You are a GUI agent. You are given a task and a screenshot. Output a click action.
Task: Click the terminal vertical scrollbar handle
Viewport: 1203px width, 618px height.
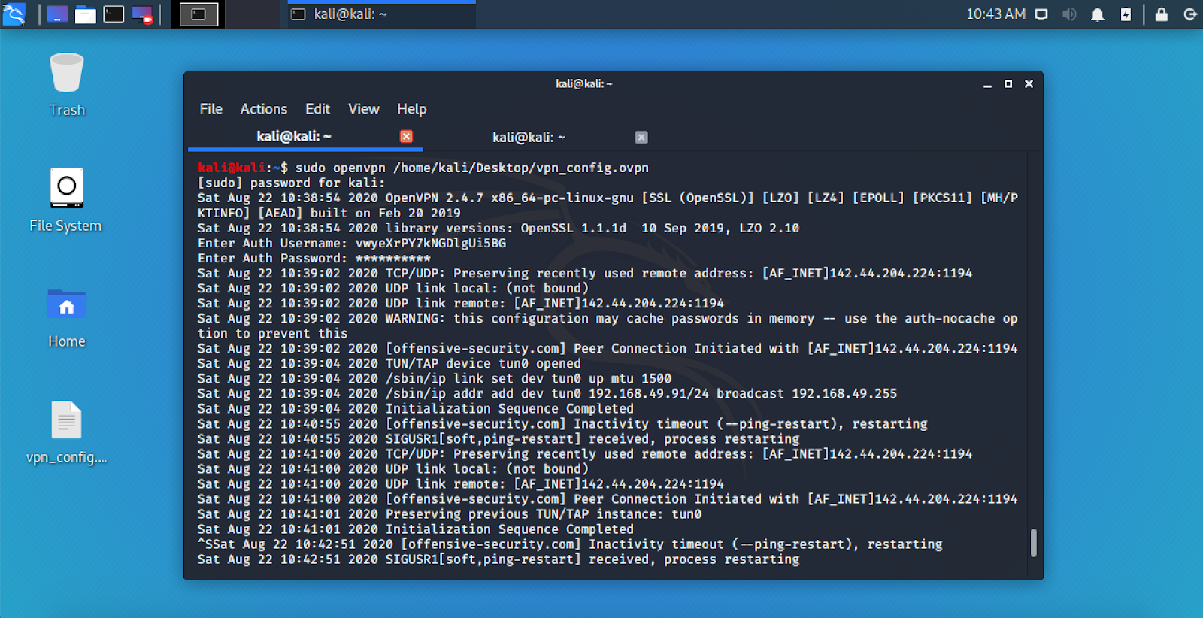click(x=1034, y=542)
